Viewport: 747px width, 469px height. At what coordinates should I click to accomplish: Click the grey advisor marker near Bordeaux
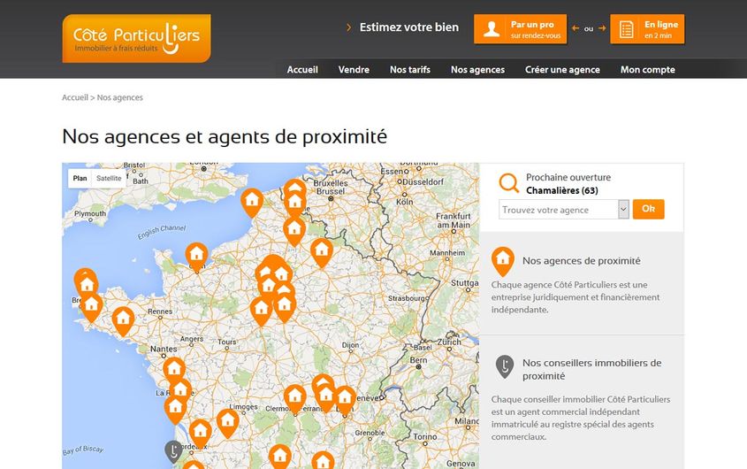173,451
